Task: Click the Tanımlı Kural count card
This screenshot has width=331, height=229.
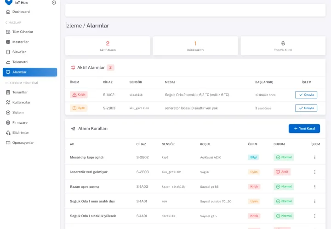Action: [283, 46]
